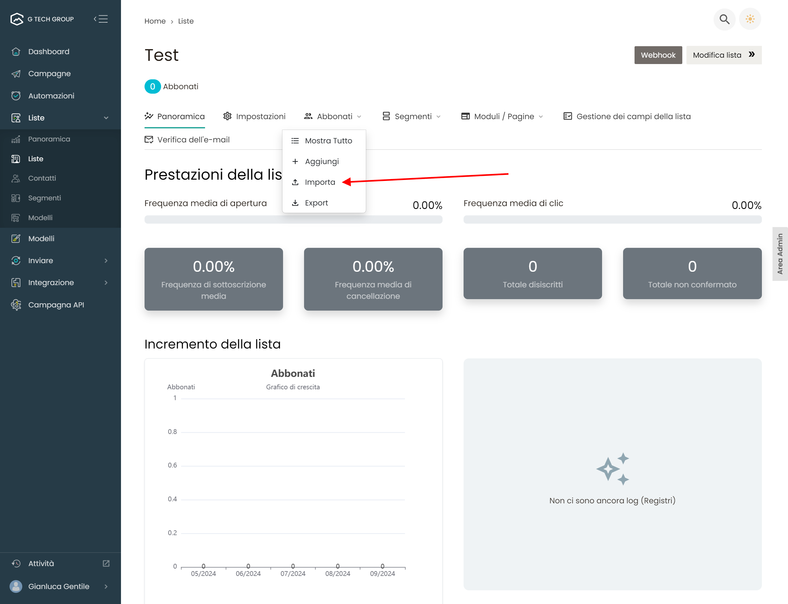
Task: Expand the Inviare sidebar menu
Action: [106, 261]
